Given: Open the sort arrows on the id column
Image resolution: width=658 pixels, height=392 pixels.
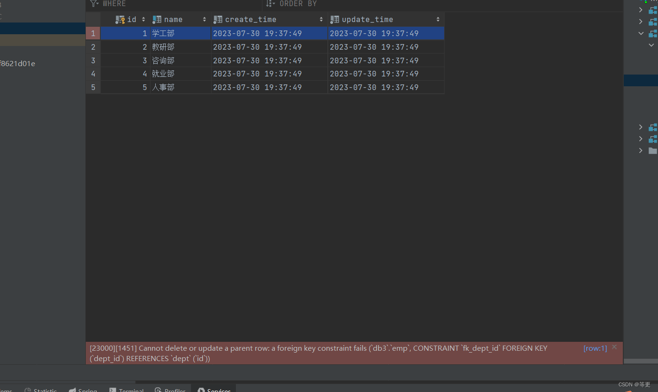Looking at the screenshot, I should [144, 20].
